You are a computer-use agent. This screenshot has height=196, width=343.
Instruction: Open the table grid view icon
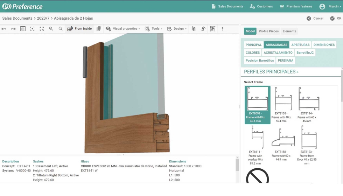(x=23, y=29)
